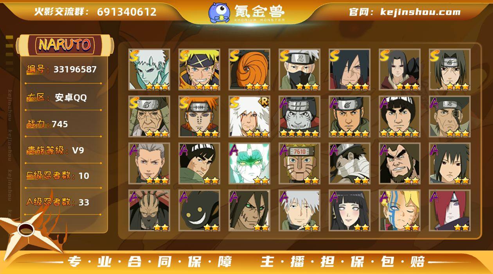Viewport: 493px width, 274px height.
Task: Choose the pale-skinned Obito S-rank portrait
Action: pos(149,69)
